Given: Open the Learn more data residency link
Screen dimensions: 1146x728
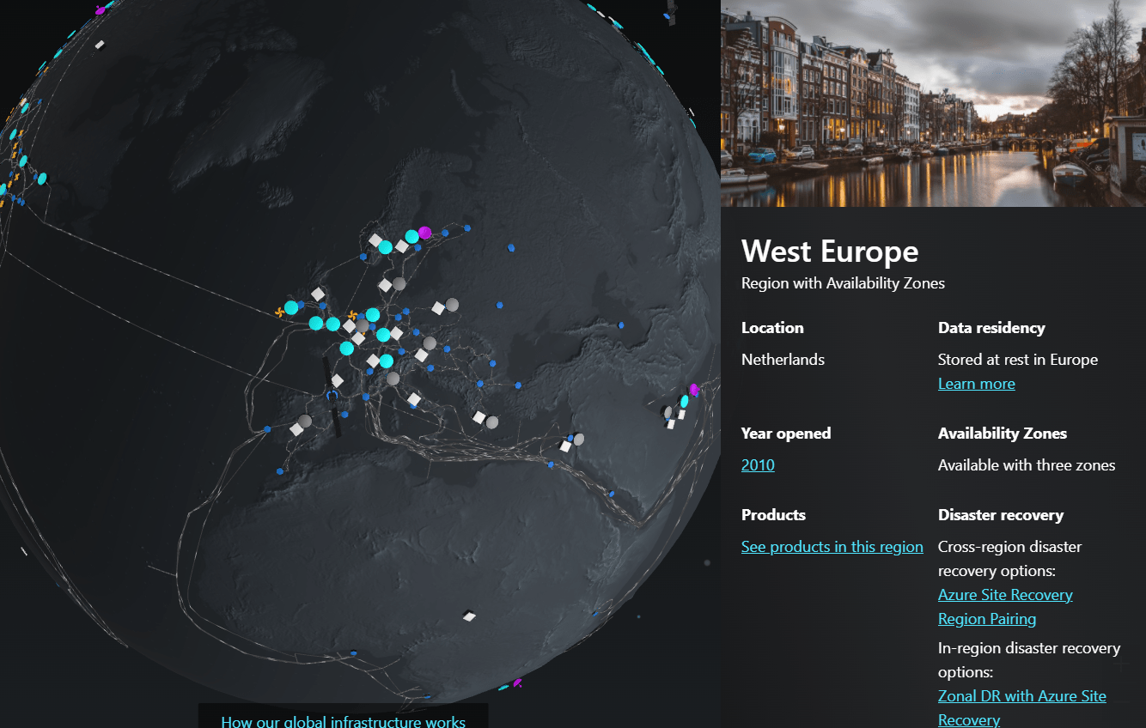Looking at the screenshot, I should (976, 384).
